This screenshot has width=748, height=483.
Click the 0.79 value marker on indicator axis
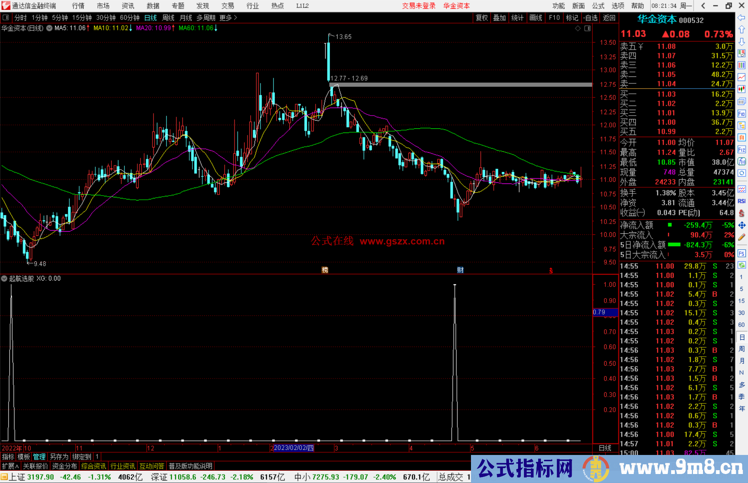[x=605, y=312]
